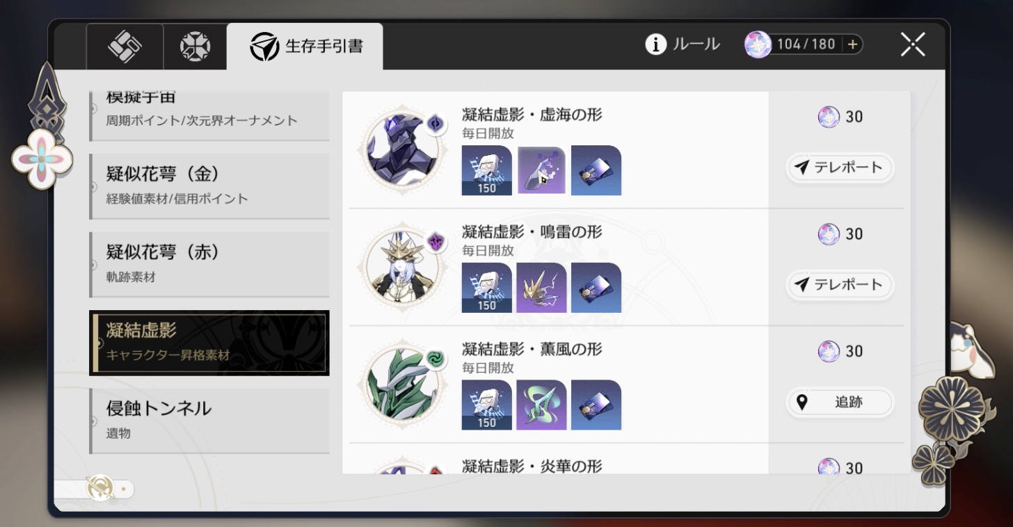The width and height of the screenshot is (1013, 527).
Task: Track the 薫風の形 stage with 追跡
Action: 840,402
